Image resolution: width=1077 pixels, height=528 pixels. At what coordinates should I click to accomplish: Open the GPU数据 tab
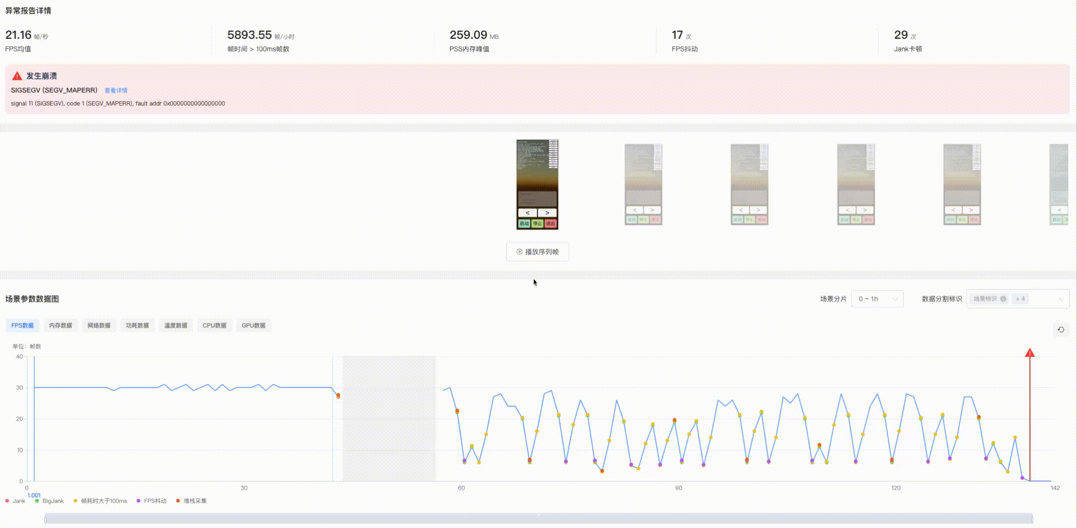pos(253,325)
